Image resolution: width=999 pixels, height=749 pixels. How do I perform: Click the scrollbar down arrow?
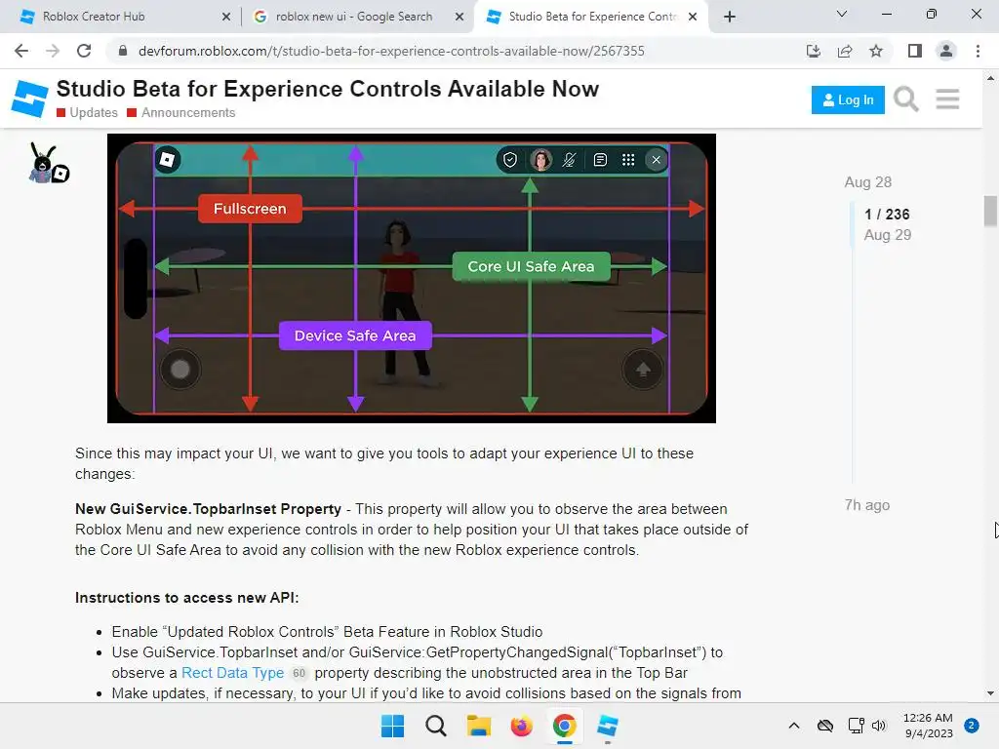coord(990,693)
